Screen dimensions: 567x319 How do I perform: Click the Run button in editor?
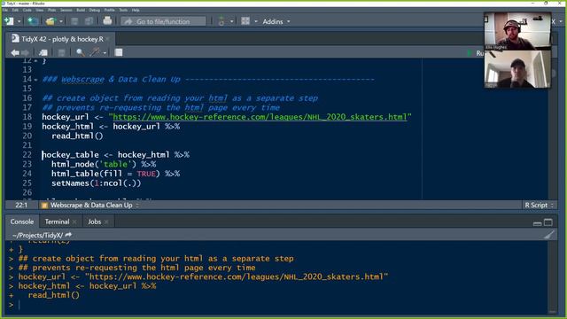click(x=476, y=53)
